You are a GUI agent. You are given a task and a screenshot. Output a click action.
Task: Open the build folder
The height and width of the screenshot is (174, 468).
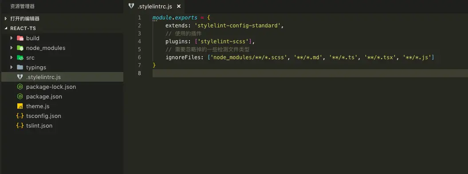click(x=33, y=38)
